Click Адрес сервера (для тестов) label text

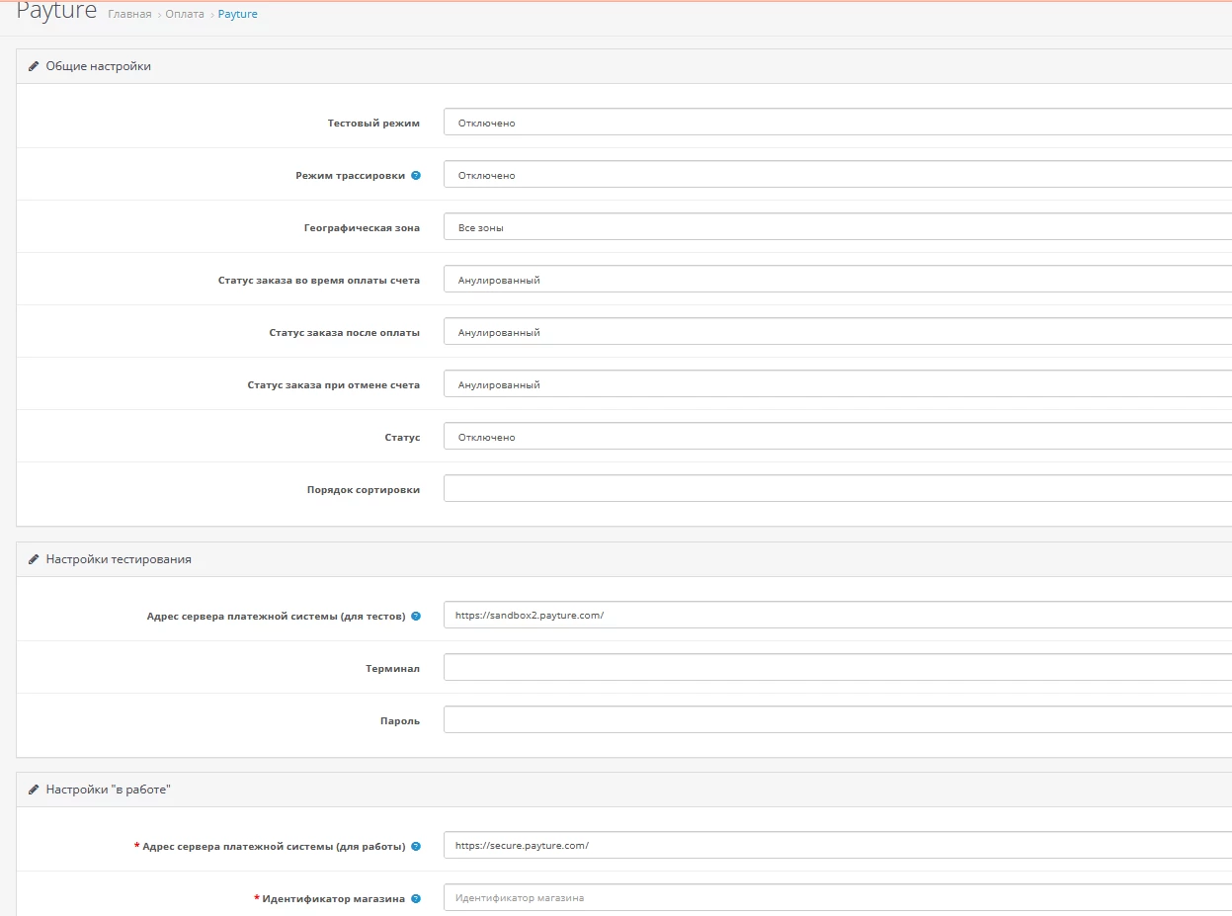[276, 616]
